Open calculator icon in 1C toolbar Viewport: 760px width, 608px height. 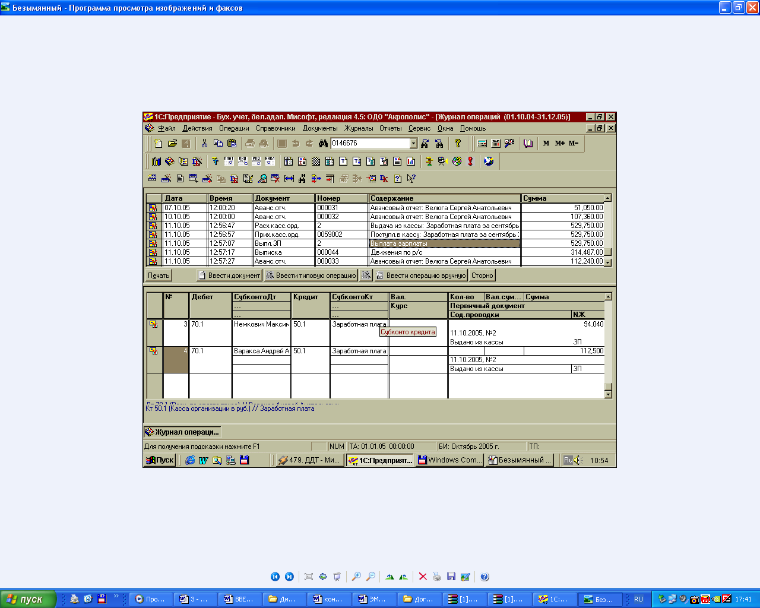pos(482,143)
